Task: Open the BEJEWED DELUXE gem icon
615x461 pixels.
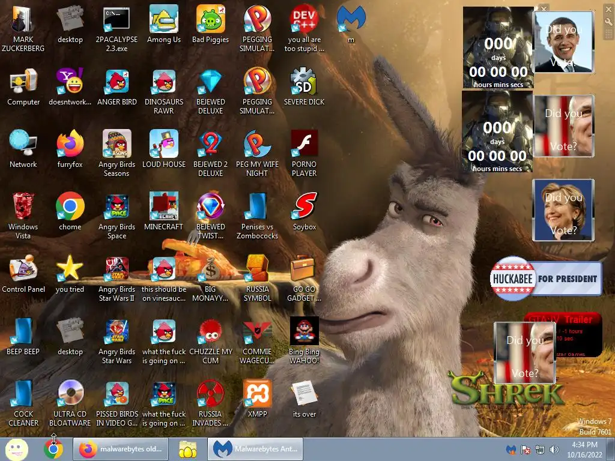Action: (x=210, y=91)
